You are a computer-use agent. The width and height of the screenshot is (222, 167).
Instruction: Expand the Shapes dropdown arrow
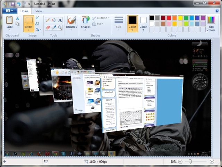tap(86, 30)
